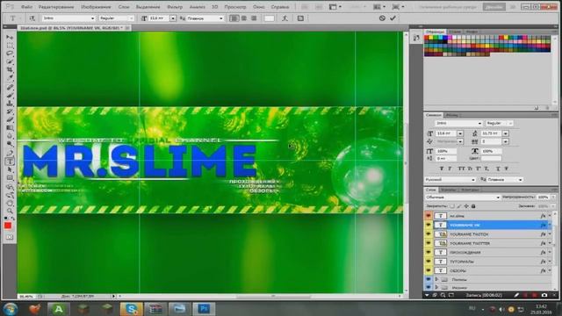Select the History Brush tool
The height and width of the screenshot is (316, 562).
coord(10,111)
